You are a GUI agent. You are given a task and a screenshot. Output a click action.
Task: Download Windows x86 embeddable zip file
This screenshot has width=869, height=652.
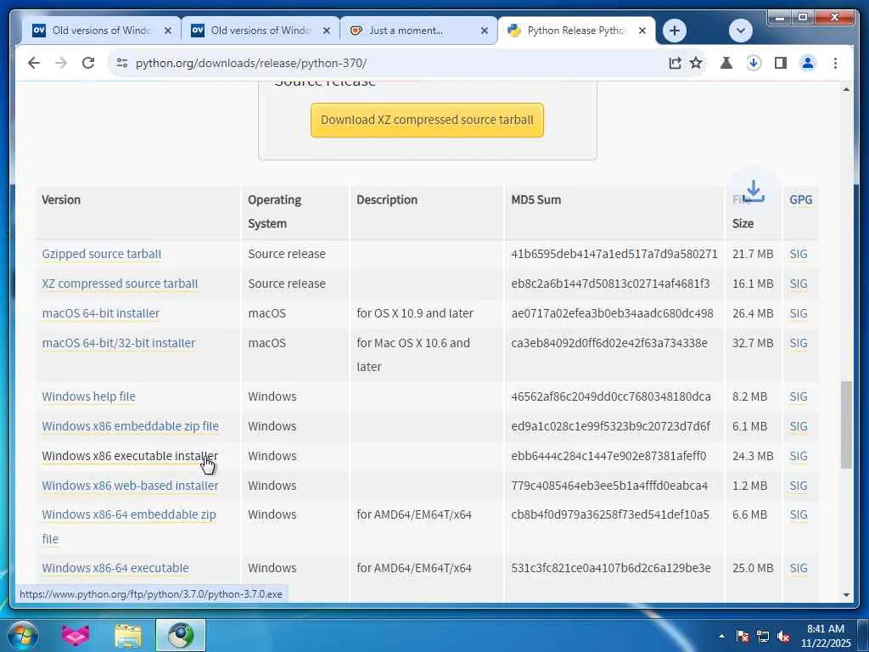click(130, 426)
